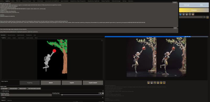Click the fifth icon under Enqueue button
The height and width of the screenshot is (102, 210).
pyautogui.click(x=193, y=14)
